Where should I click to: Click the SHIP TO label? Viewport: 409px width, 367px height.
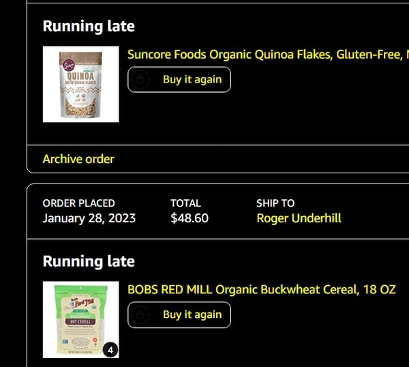click(x=275, y=203)
